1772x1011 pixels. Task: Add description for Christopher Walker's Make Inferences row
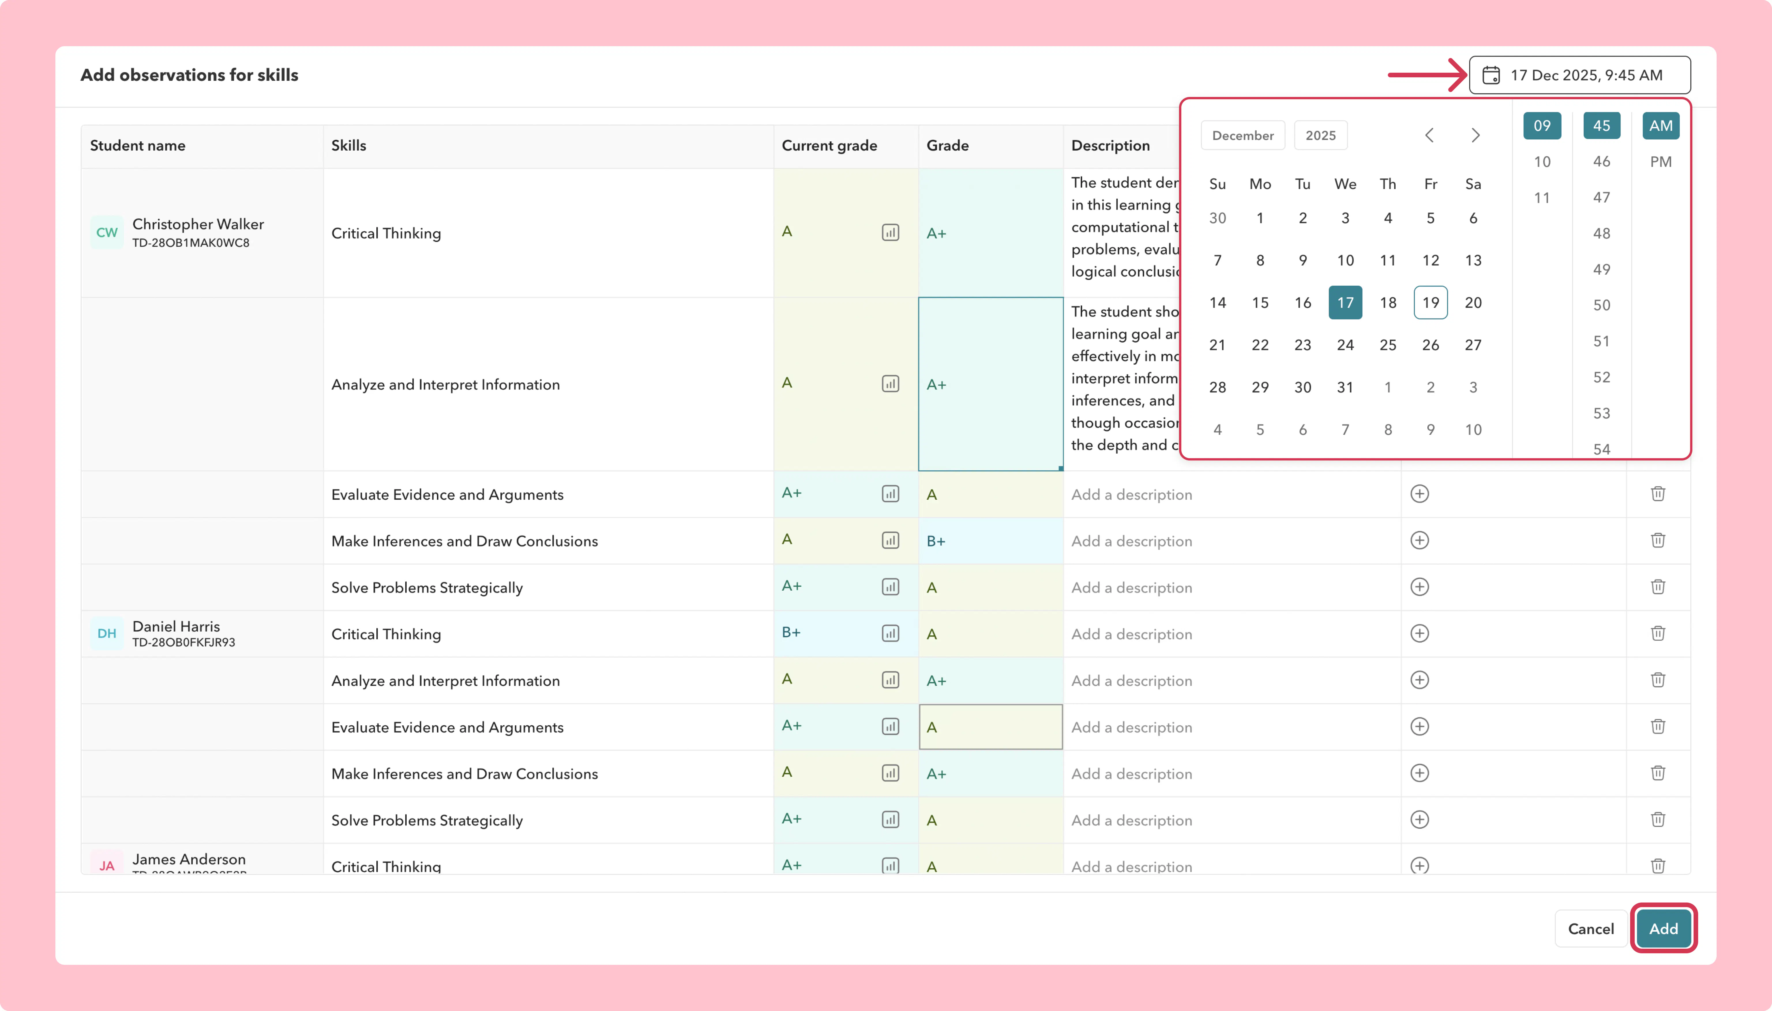[1232, 541]
